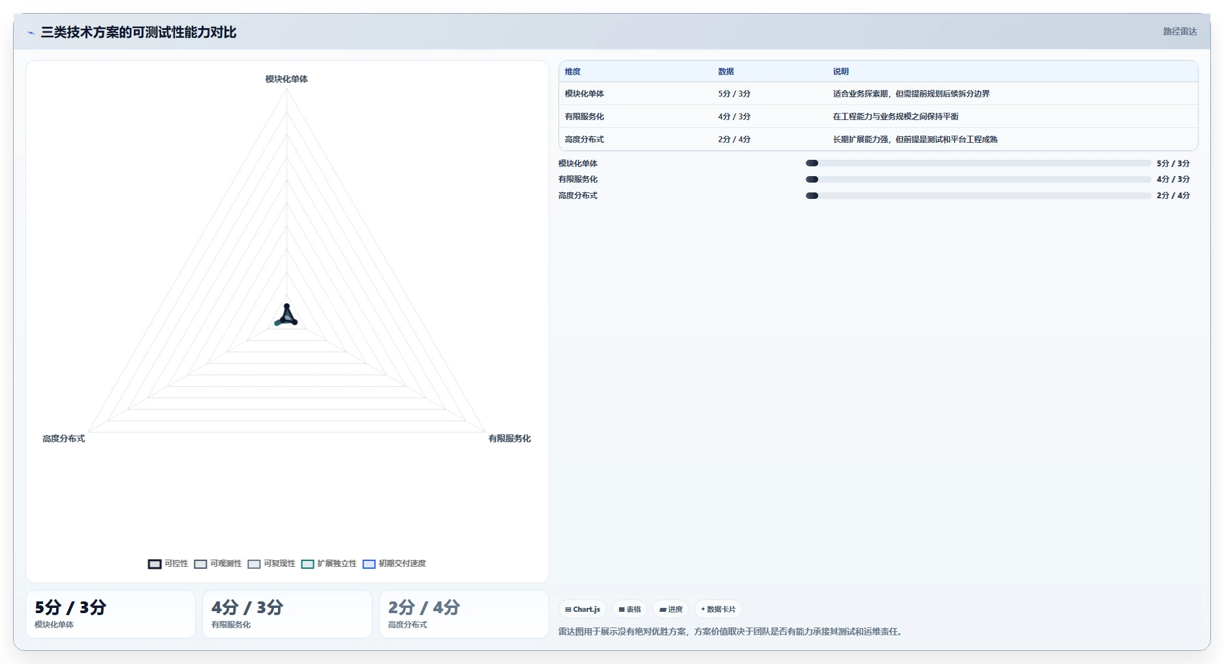
Task: Open the 高度分布式 data card showing 2分 / 4分
Action: 464,614
